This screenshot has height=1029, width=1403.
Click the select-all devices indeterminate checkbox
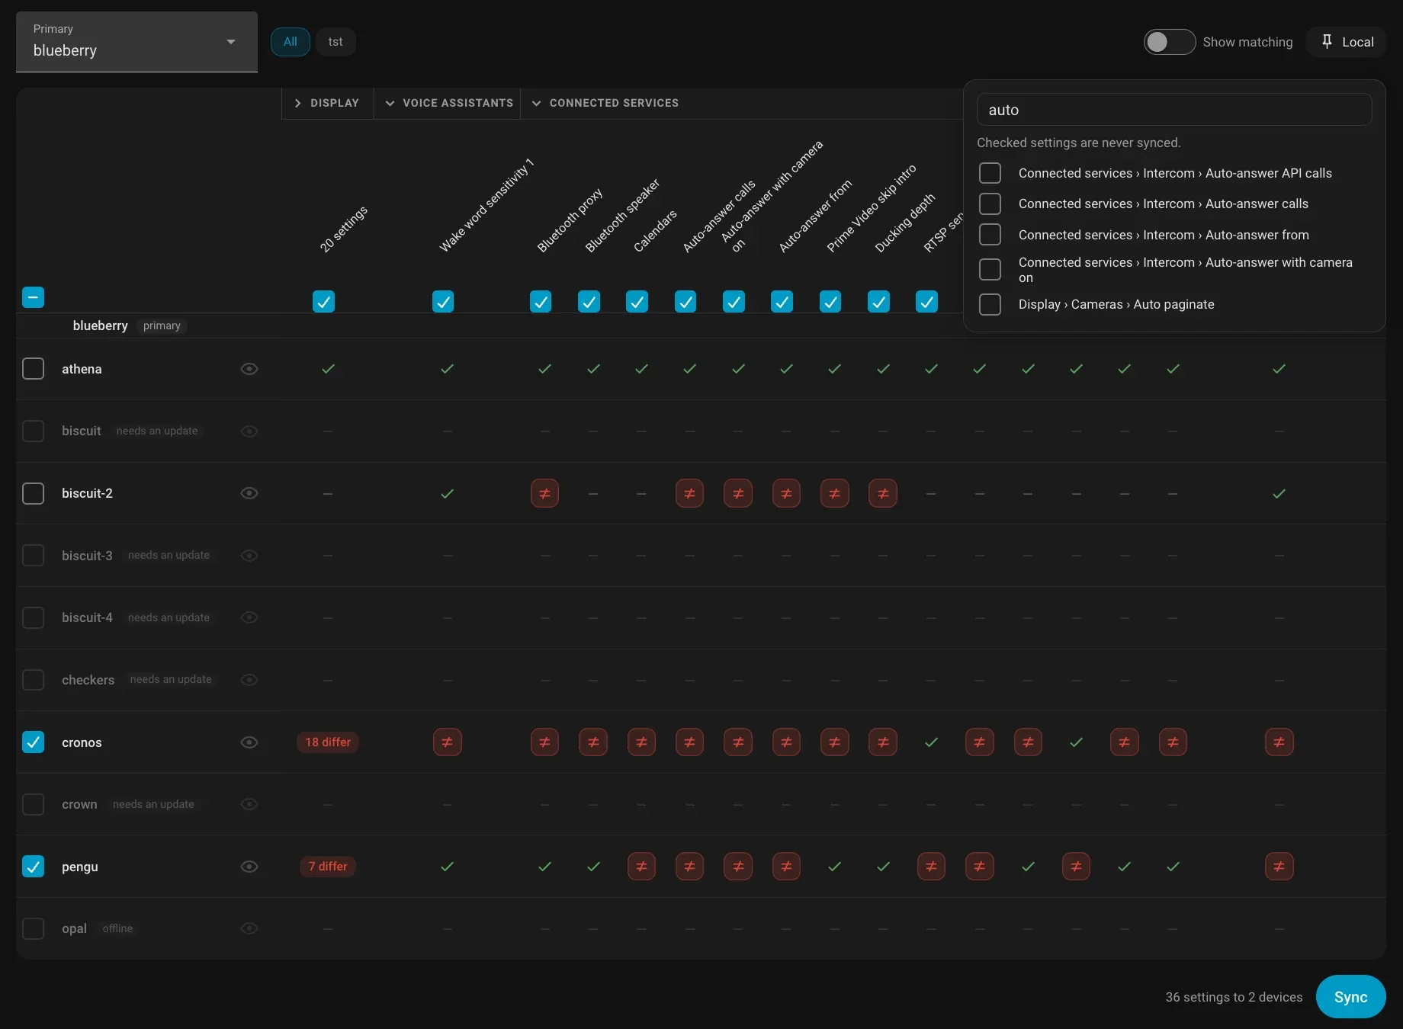pos(34,297)
